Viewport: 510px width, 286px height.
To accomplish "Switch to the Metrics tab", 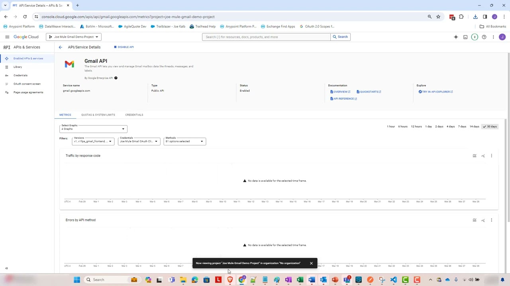I will click(x=65, y=115).
